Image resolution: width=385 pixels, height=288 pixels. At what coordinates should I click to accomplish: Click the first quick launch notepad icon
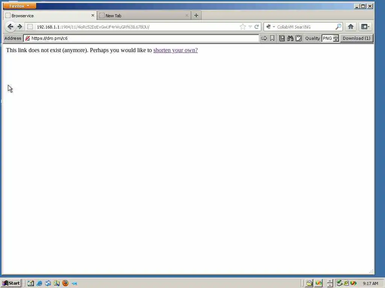[31, 283]
